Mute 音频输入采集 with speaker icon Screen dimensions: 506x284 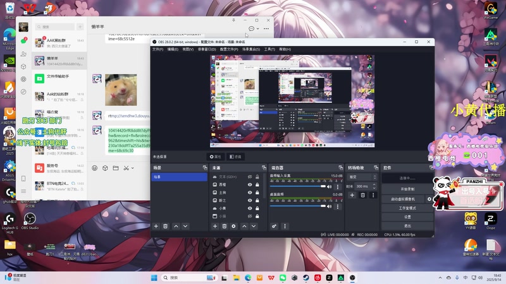click(x=329, y=187)
